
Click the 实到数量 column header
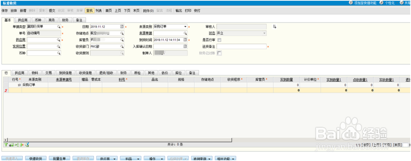pyautogui.click(x=286, y=79)
